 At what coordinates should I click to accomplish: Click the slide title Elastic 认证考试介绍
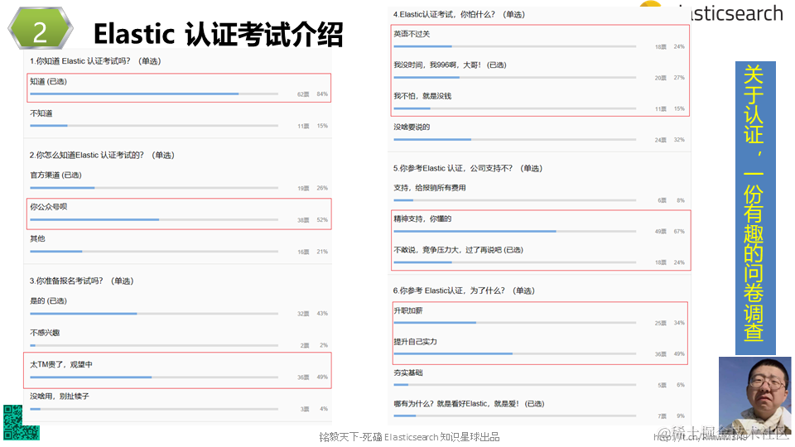coord(219,33)
